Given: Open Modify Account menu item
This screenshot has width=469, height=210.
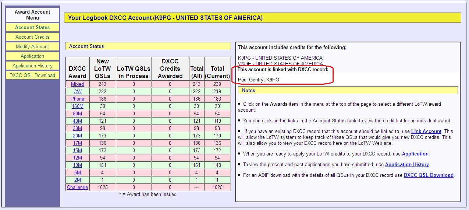Looking at the screenshot, I should tap(32, 47).
